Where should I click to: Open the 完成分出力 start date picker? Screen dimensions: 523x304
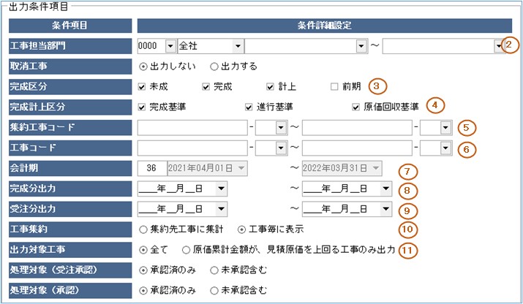point(220,189)
